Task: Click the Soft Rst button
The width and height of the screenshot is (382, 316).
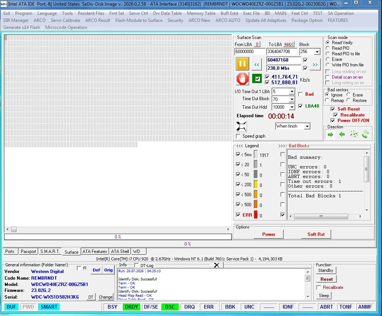Action: point(316,234)
